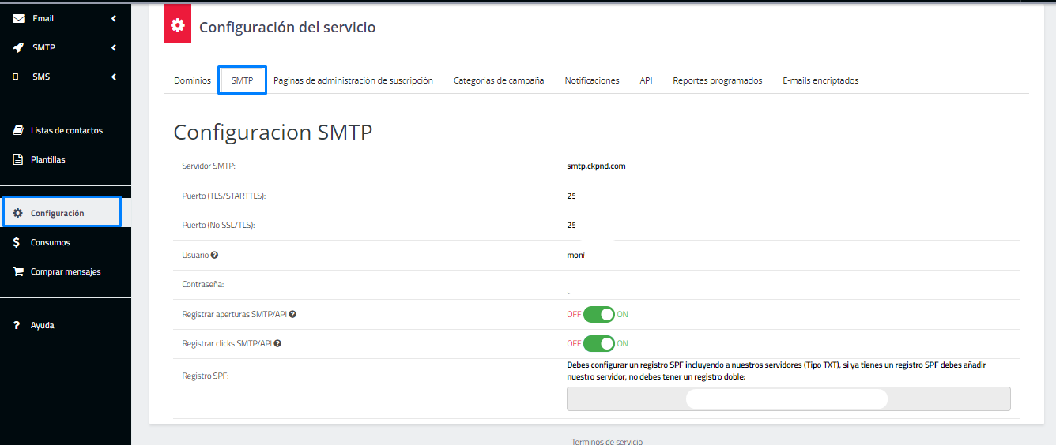Click the Consumos dollar sign icon
This screenshot has height=445, width=1056.
[17, 242]
